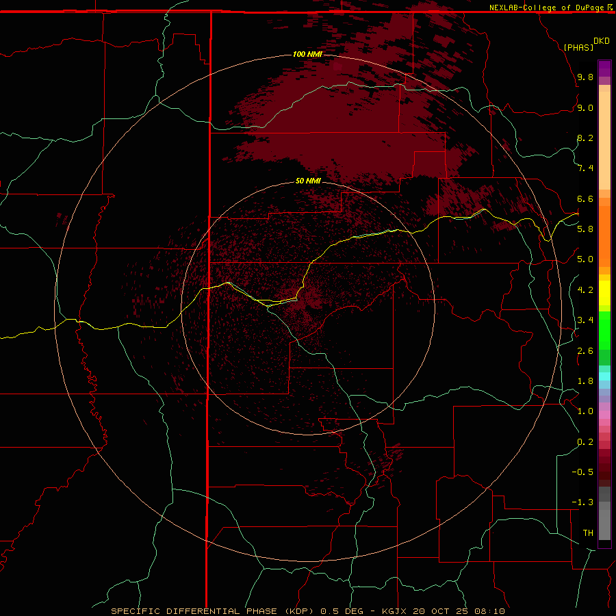This screenshot has width=616, height=616.
Task: Click the 8.2 scale value
Action: (x=585, y=138)
